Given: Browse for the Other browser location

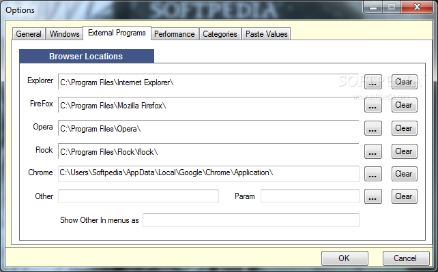Looking at the screenshot, I should point(373,196).
